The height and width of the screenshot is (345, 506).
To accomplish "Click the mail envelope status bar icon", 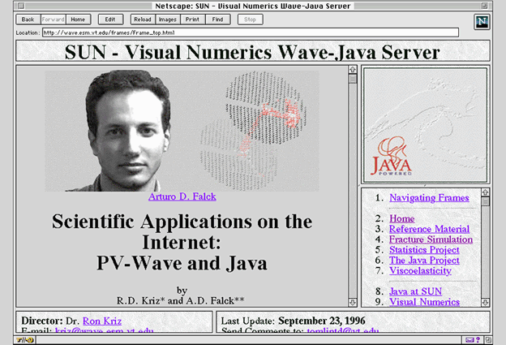I will [x=470, y=340].
